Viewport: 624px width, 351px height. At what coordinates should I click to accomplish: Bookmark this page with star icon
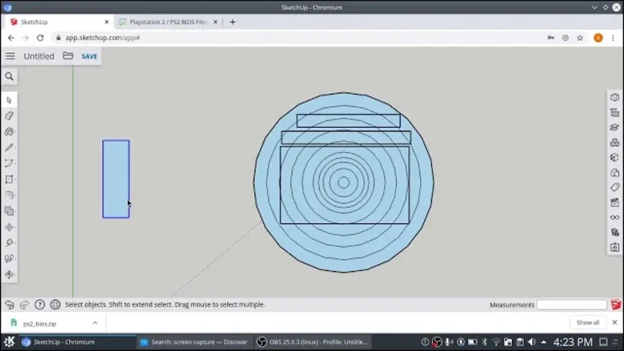coord(580,38)
